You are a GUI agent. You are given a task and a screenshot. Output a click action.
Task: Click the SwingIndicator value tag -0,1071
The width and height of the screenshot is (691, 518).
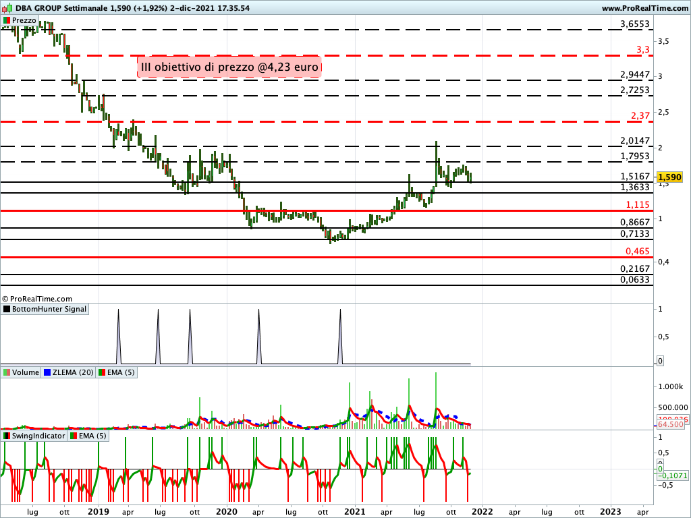(673, 476)
